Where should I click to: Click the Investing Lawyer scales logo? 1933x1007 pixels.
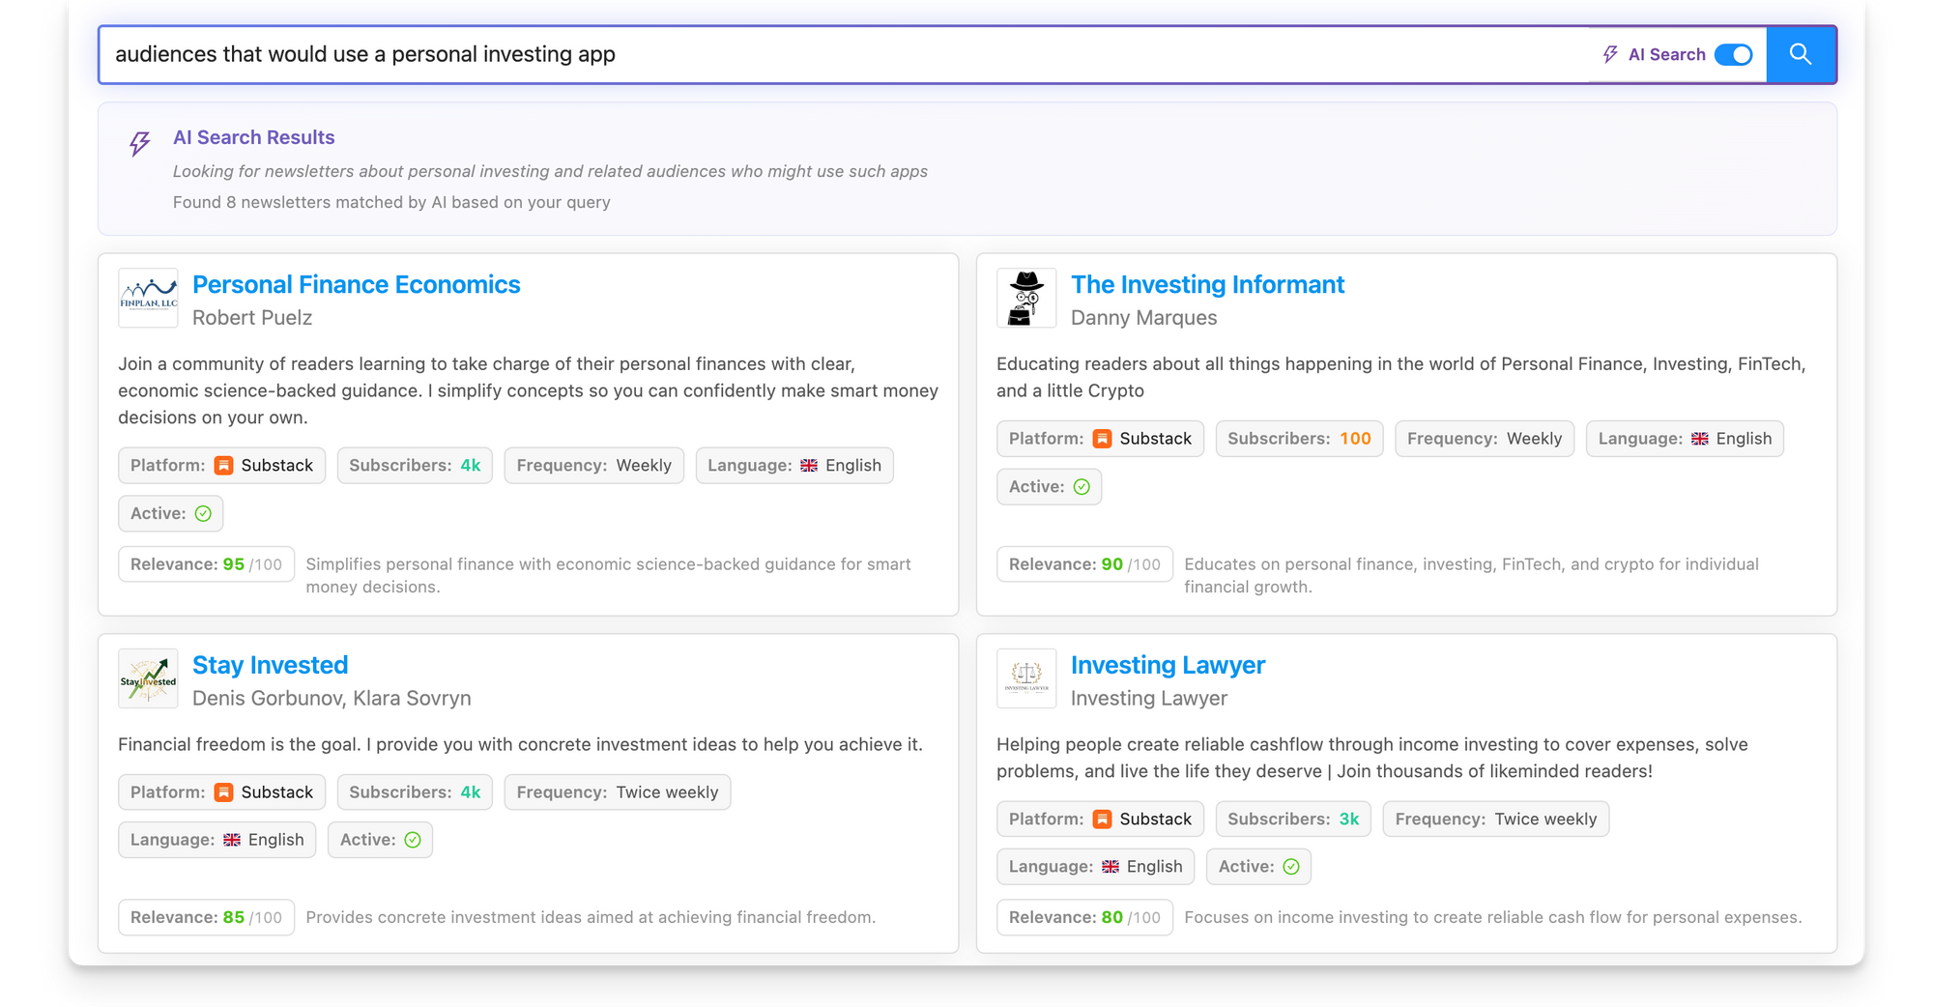pos(1026,678)
